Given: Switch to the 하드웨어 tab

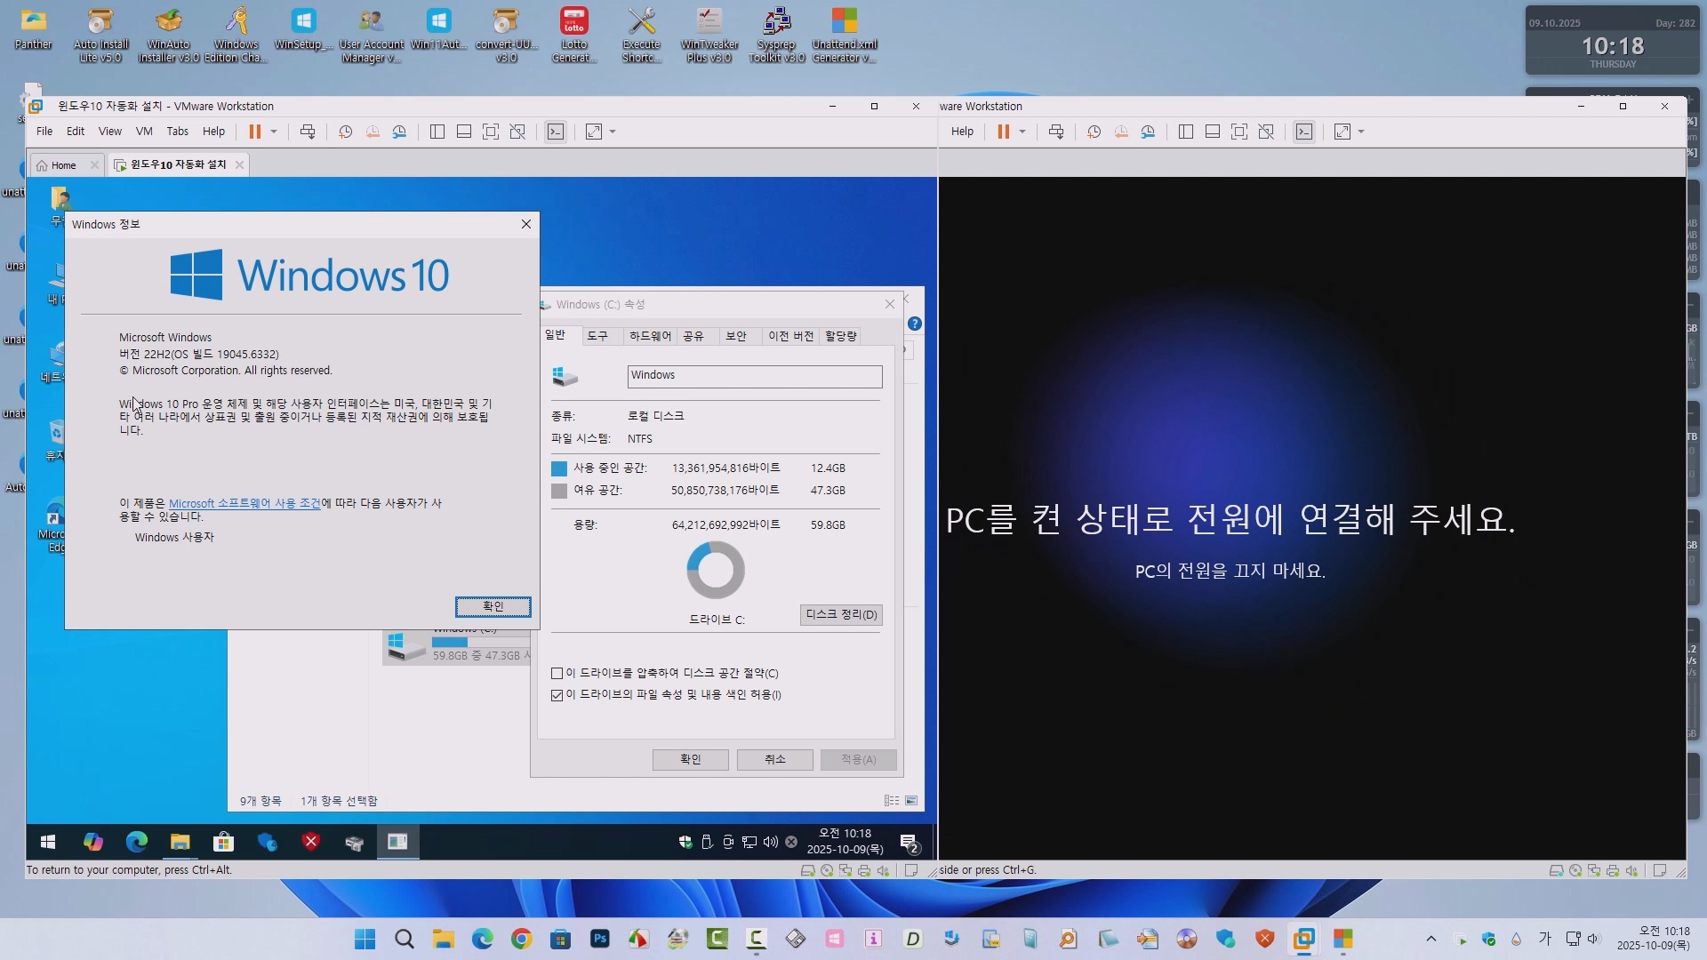Looking at the screenshot, I should coord(650,336).
